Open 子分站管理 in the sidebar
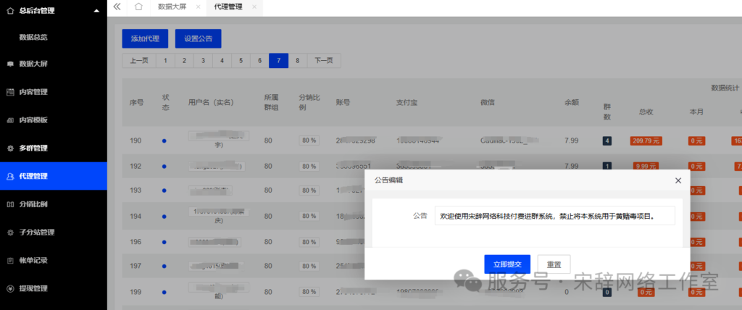 [54, 232]
